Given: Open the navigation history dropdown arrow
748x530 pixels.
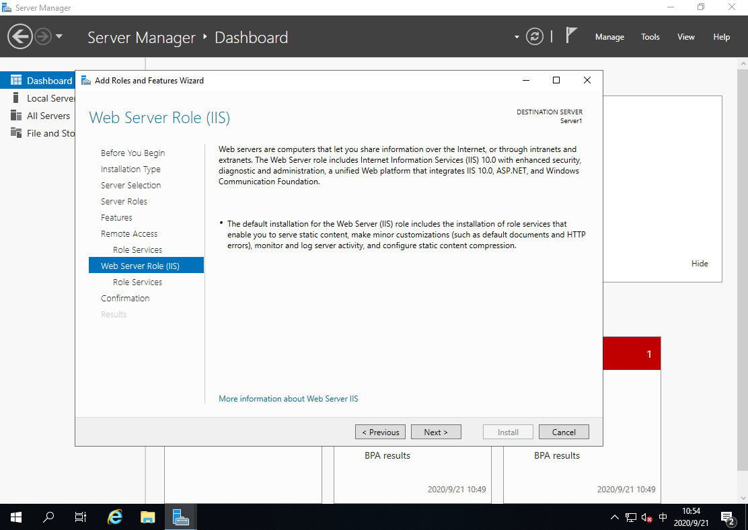Looking at the screenshot, I should tap(59, 36).
